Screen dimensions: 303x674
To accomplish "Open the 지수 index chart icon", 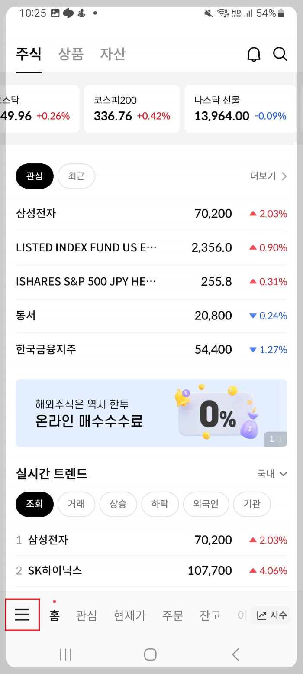I will coord(271,615).
